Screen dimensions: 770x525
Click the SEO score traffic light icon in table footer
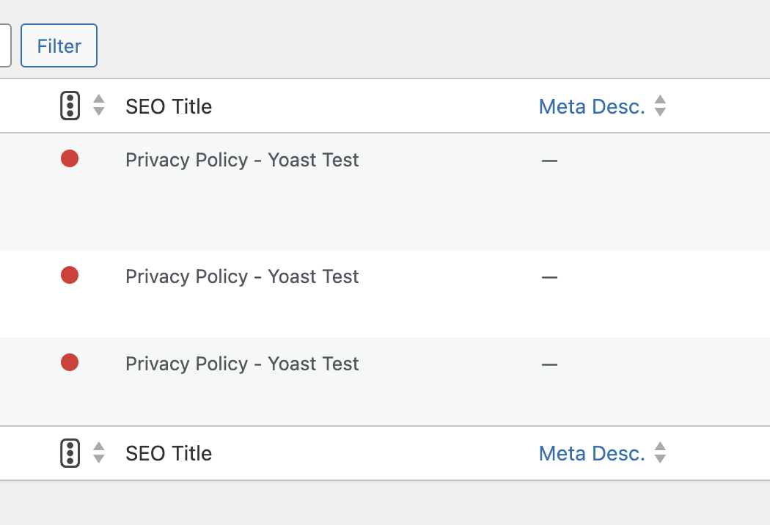pyautogui.click(x=70, y=452)
